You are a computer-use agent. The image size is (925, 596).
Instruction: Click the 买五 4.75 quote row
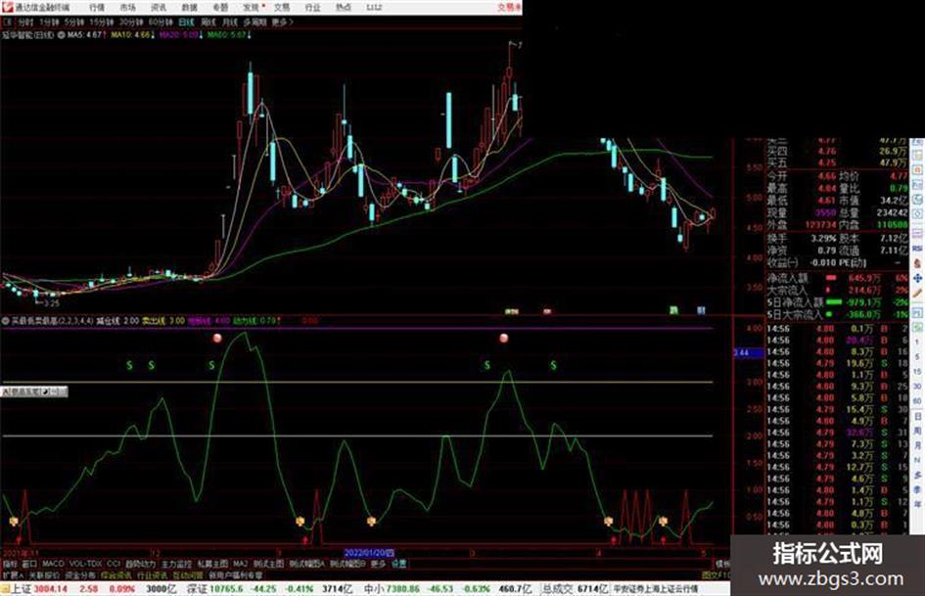point(837,162)
